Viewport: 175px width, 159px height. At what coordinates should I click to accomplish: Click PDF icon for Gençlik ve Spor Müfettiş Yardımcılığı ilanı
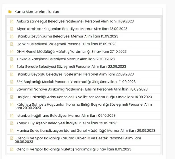click(12, 149)
